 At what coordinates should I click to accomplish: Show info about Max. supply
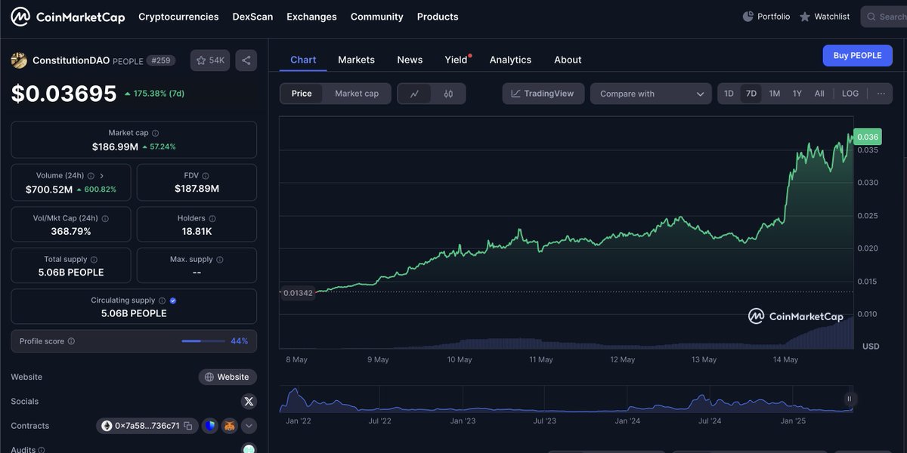(x=220, y=260)
